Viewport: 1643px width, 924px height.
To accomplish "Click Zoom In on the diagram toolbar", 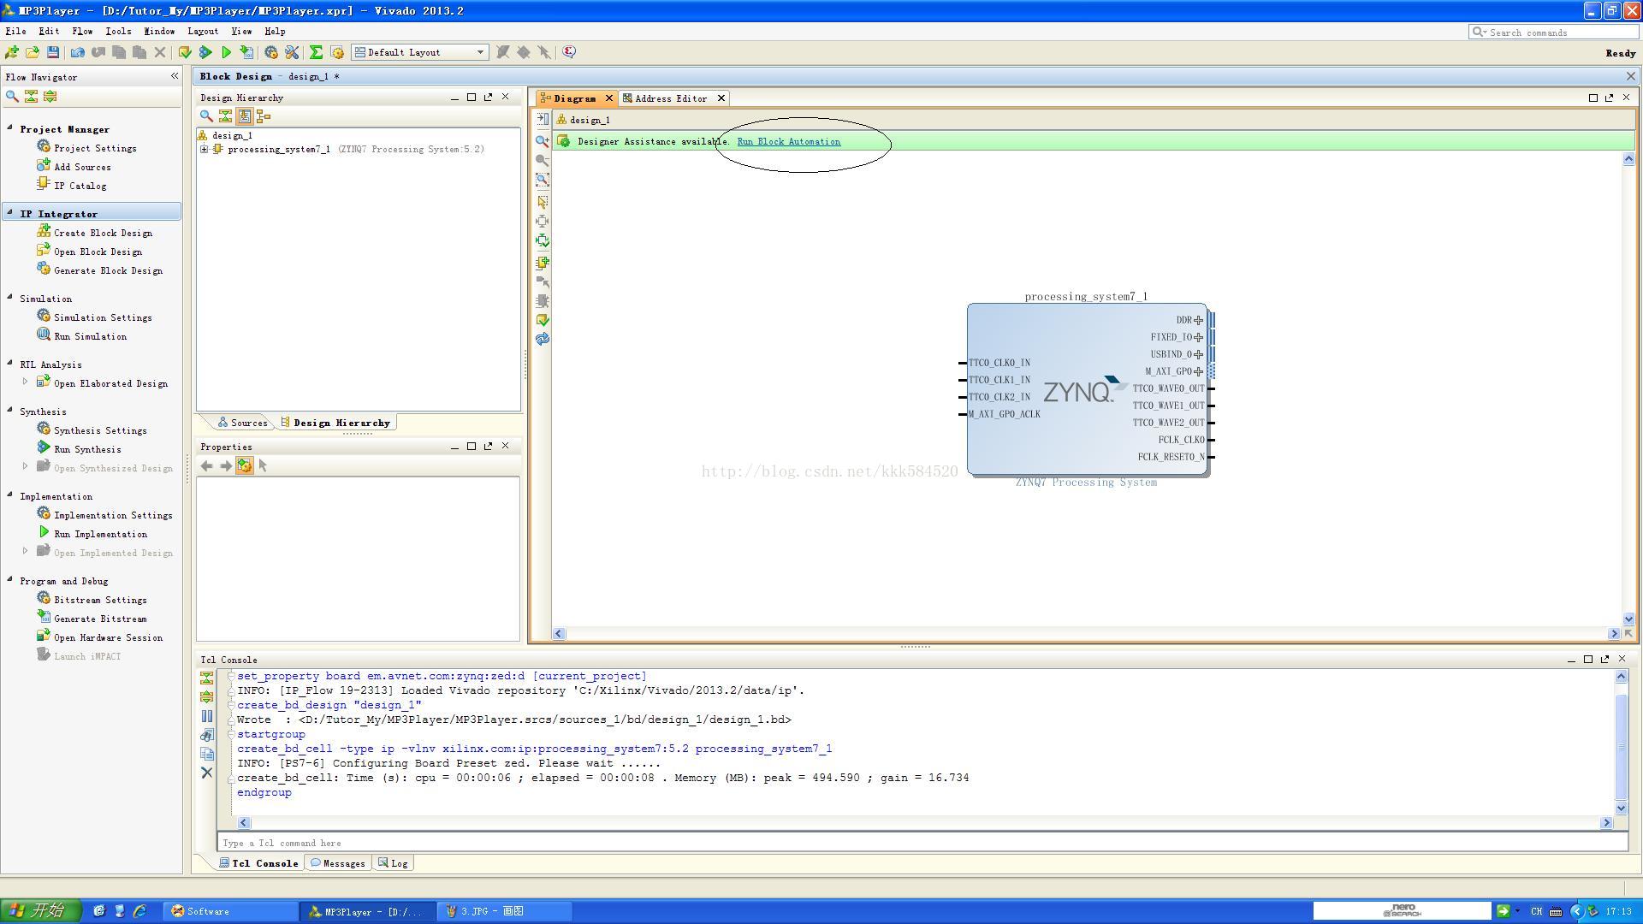I will click(543, 141).
